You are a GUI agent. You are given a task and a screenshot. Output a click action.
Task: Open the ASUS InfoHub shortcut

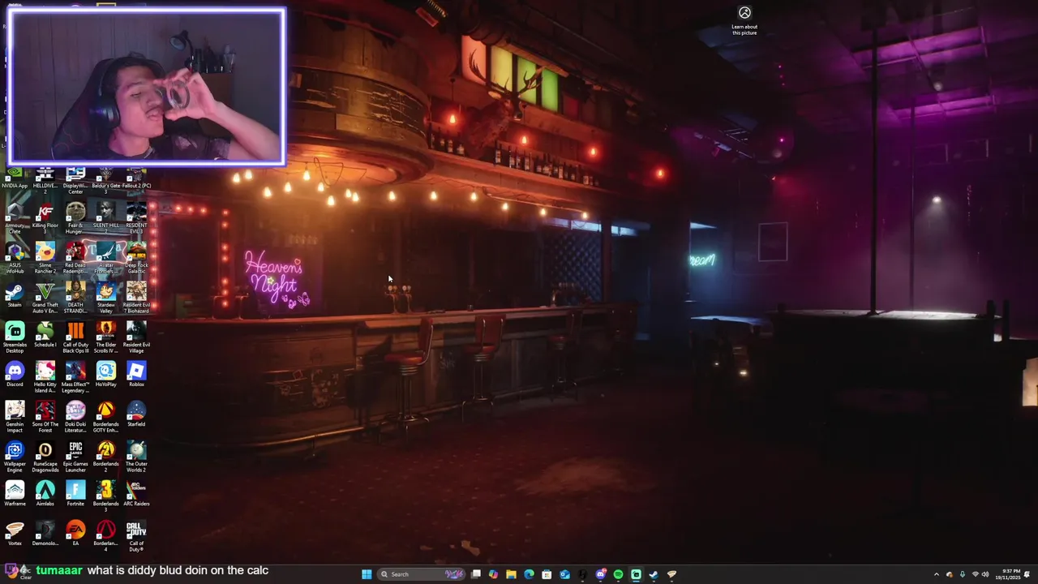pos(15,258)
